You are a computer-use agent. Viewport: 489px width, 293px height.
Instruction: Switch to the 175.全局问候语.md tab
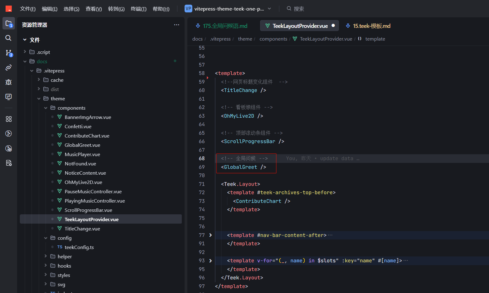click(222, 26)
